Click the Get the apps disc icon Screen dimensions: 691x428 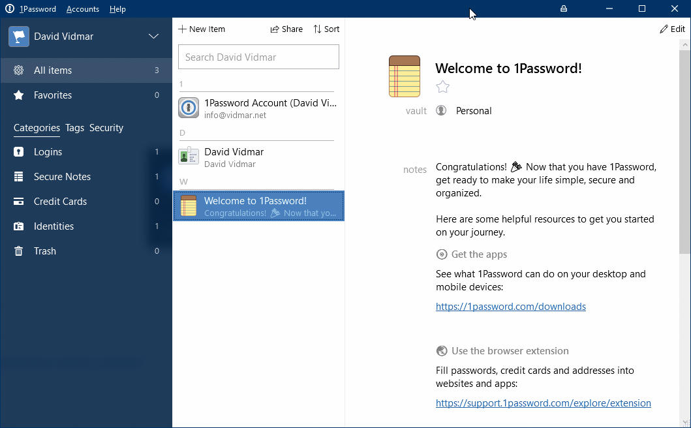tap(442, 254)
